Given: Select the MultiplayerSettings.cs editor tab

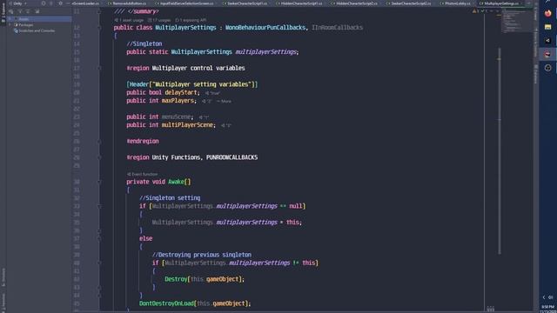Looking at the screenshot, I should pos(500,3).
